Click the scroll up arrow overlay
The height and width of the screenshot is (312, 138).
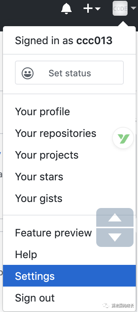point(115,217)
